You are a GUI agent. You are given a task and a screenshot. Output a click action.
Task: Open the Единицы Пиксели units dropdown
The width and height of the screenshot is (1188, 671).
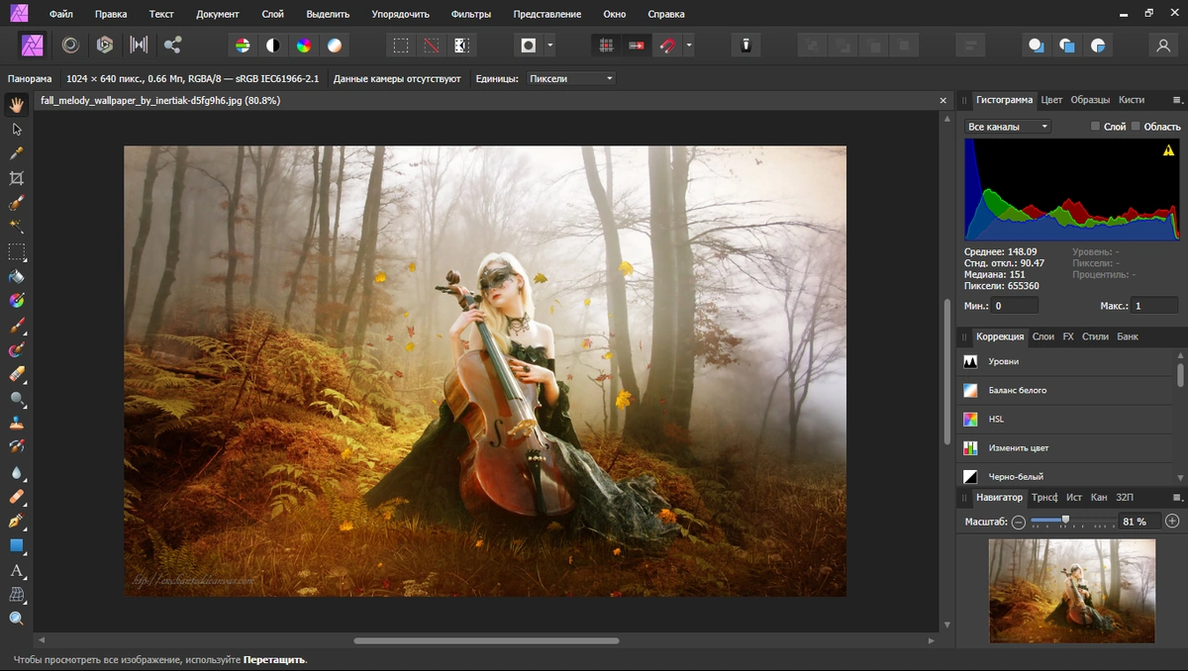(570, 78)
